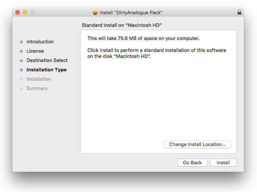Minimize the installer with the yellow button

[25, 12]
